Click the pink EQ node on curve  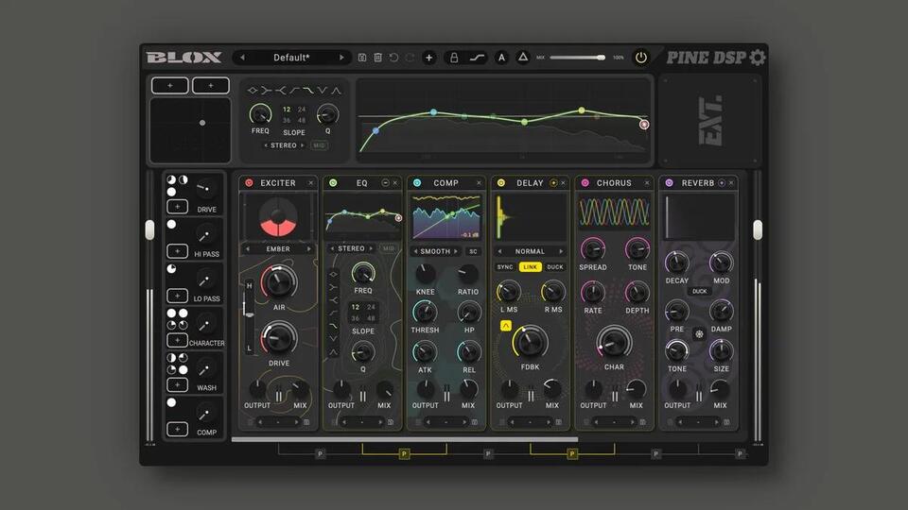click(x=644, y=125)
